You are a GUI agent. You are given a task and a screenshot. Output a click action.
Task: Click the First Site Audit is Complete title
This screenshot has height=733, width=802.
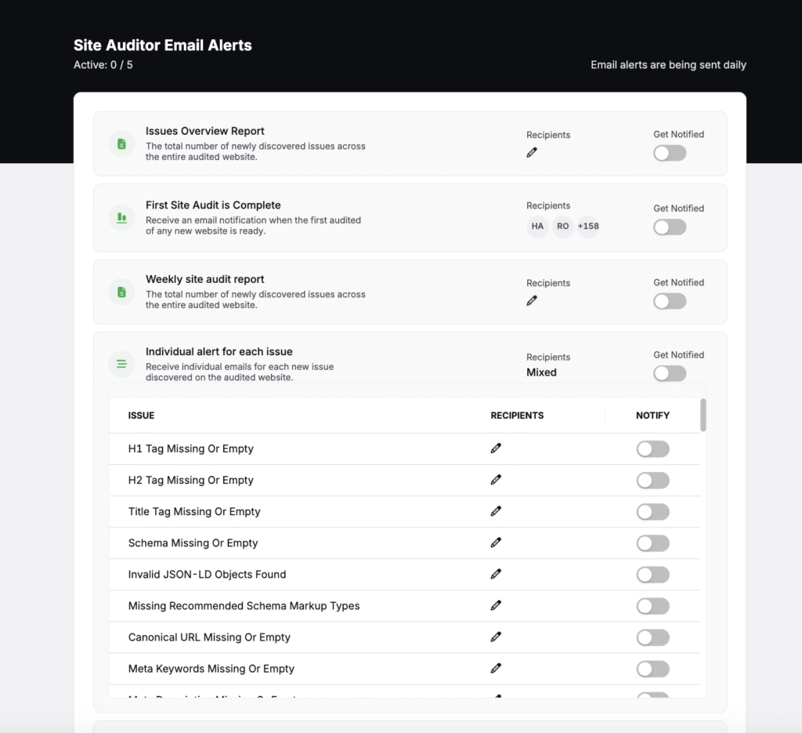(x=213, y=205)
